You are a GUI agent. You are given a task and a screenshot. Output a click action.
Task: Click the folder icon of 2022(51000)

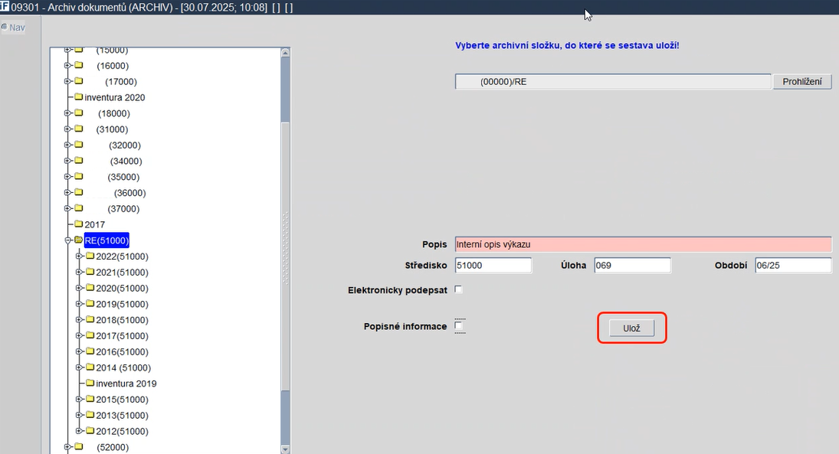90,256
